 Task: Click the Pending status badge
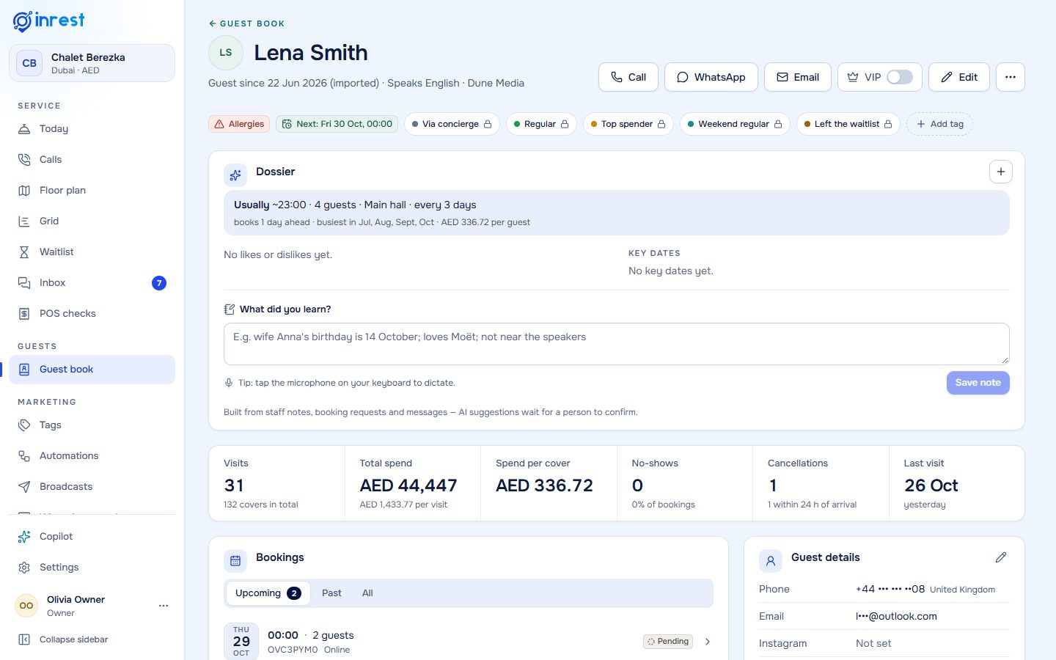click(x=668, y=642)
